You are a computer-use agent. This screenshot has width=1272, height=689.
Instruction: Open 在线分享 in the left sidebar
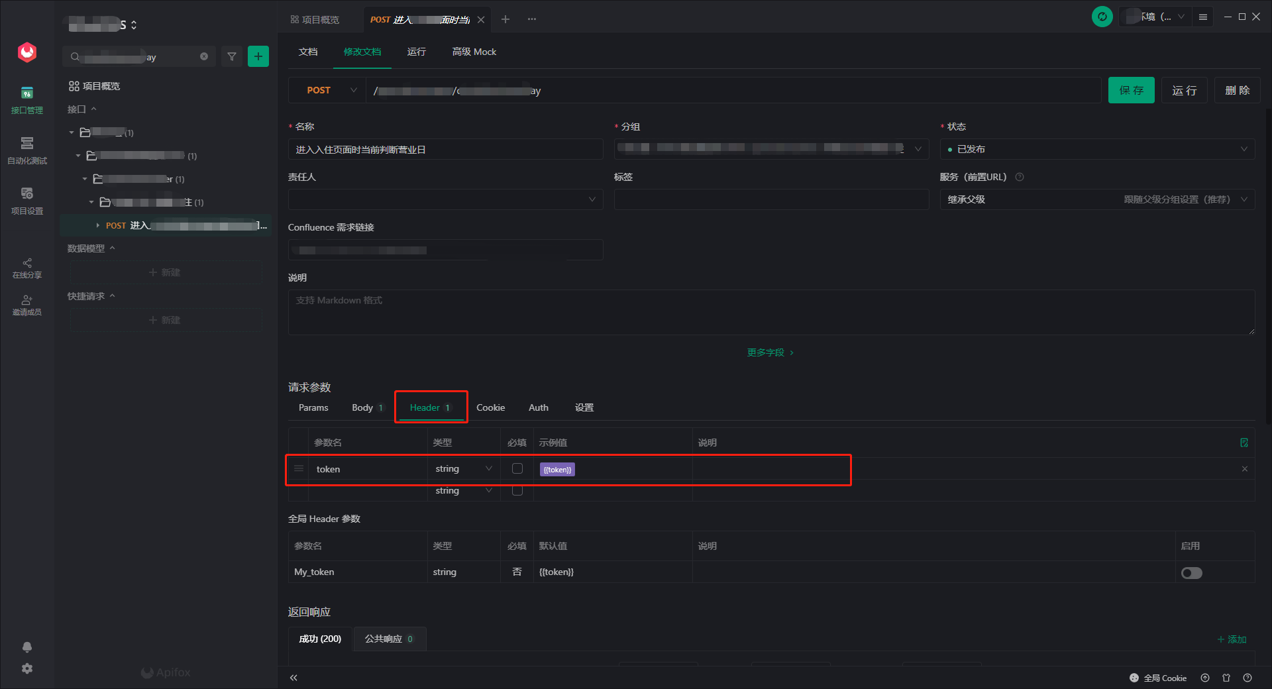pyautogui.click(x=27, y=268)
